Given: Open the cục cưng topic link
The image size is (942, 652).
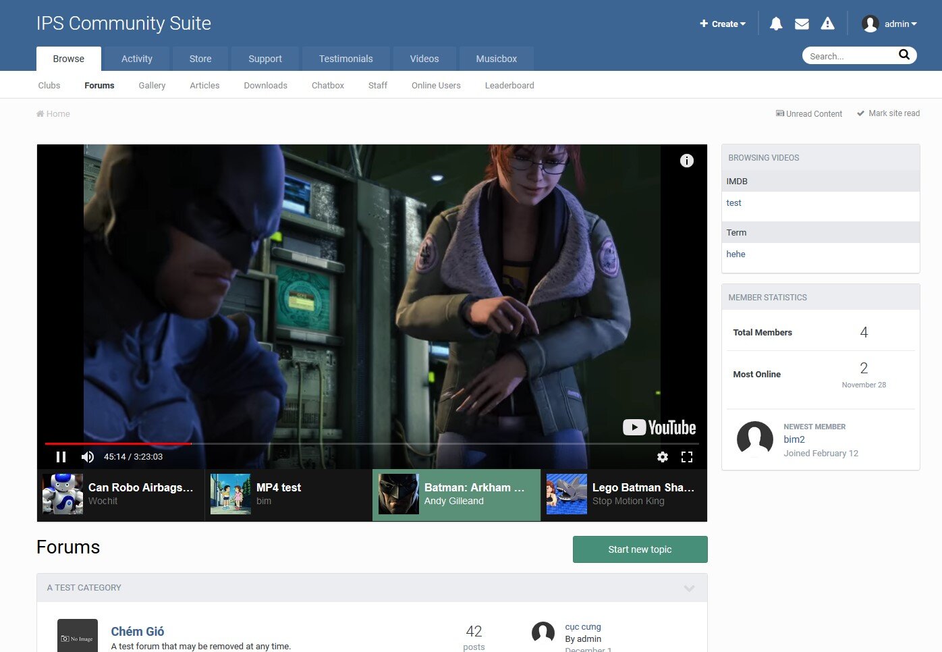Looking at the screenshot, I should tap(583, 626).
